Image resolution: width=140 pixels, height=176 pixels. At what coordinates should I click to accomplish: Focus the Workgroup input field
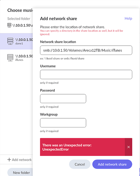pos(63,123)
